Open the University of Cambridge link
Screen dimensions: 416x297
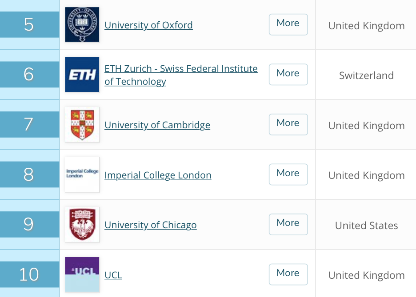point(157,125)
